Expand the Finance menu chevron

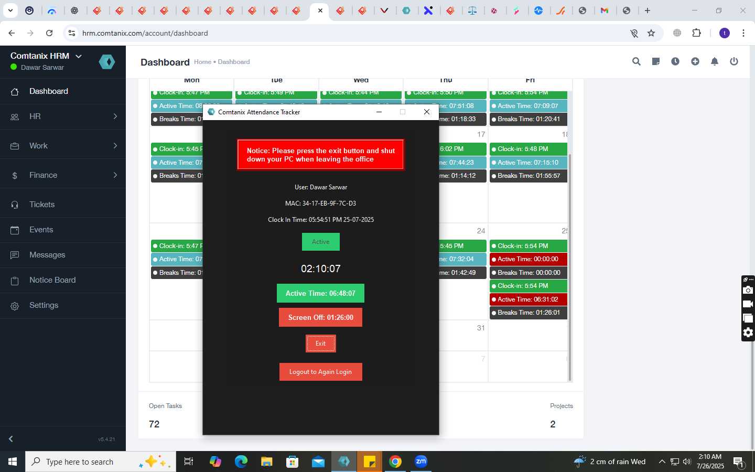pos(115,175)
